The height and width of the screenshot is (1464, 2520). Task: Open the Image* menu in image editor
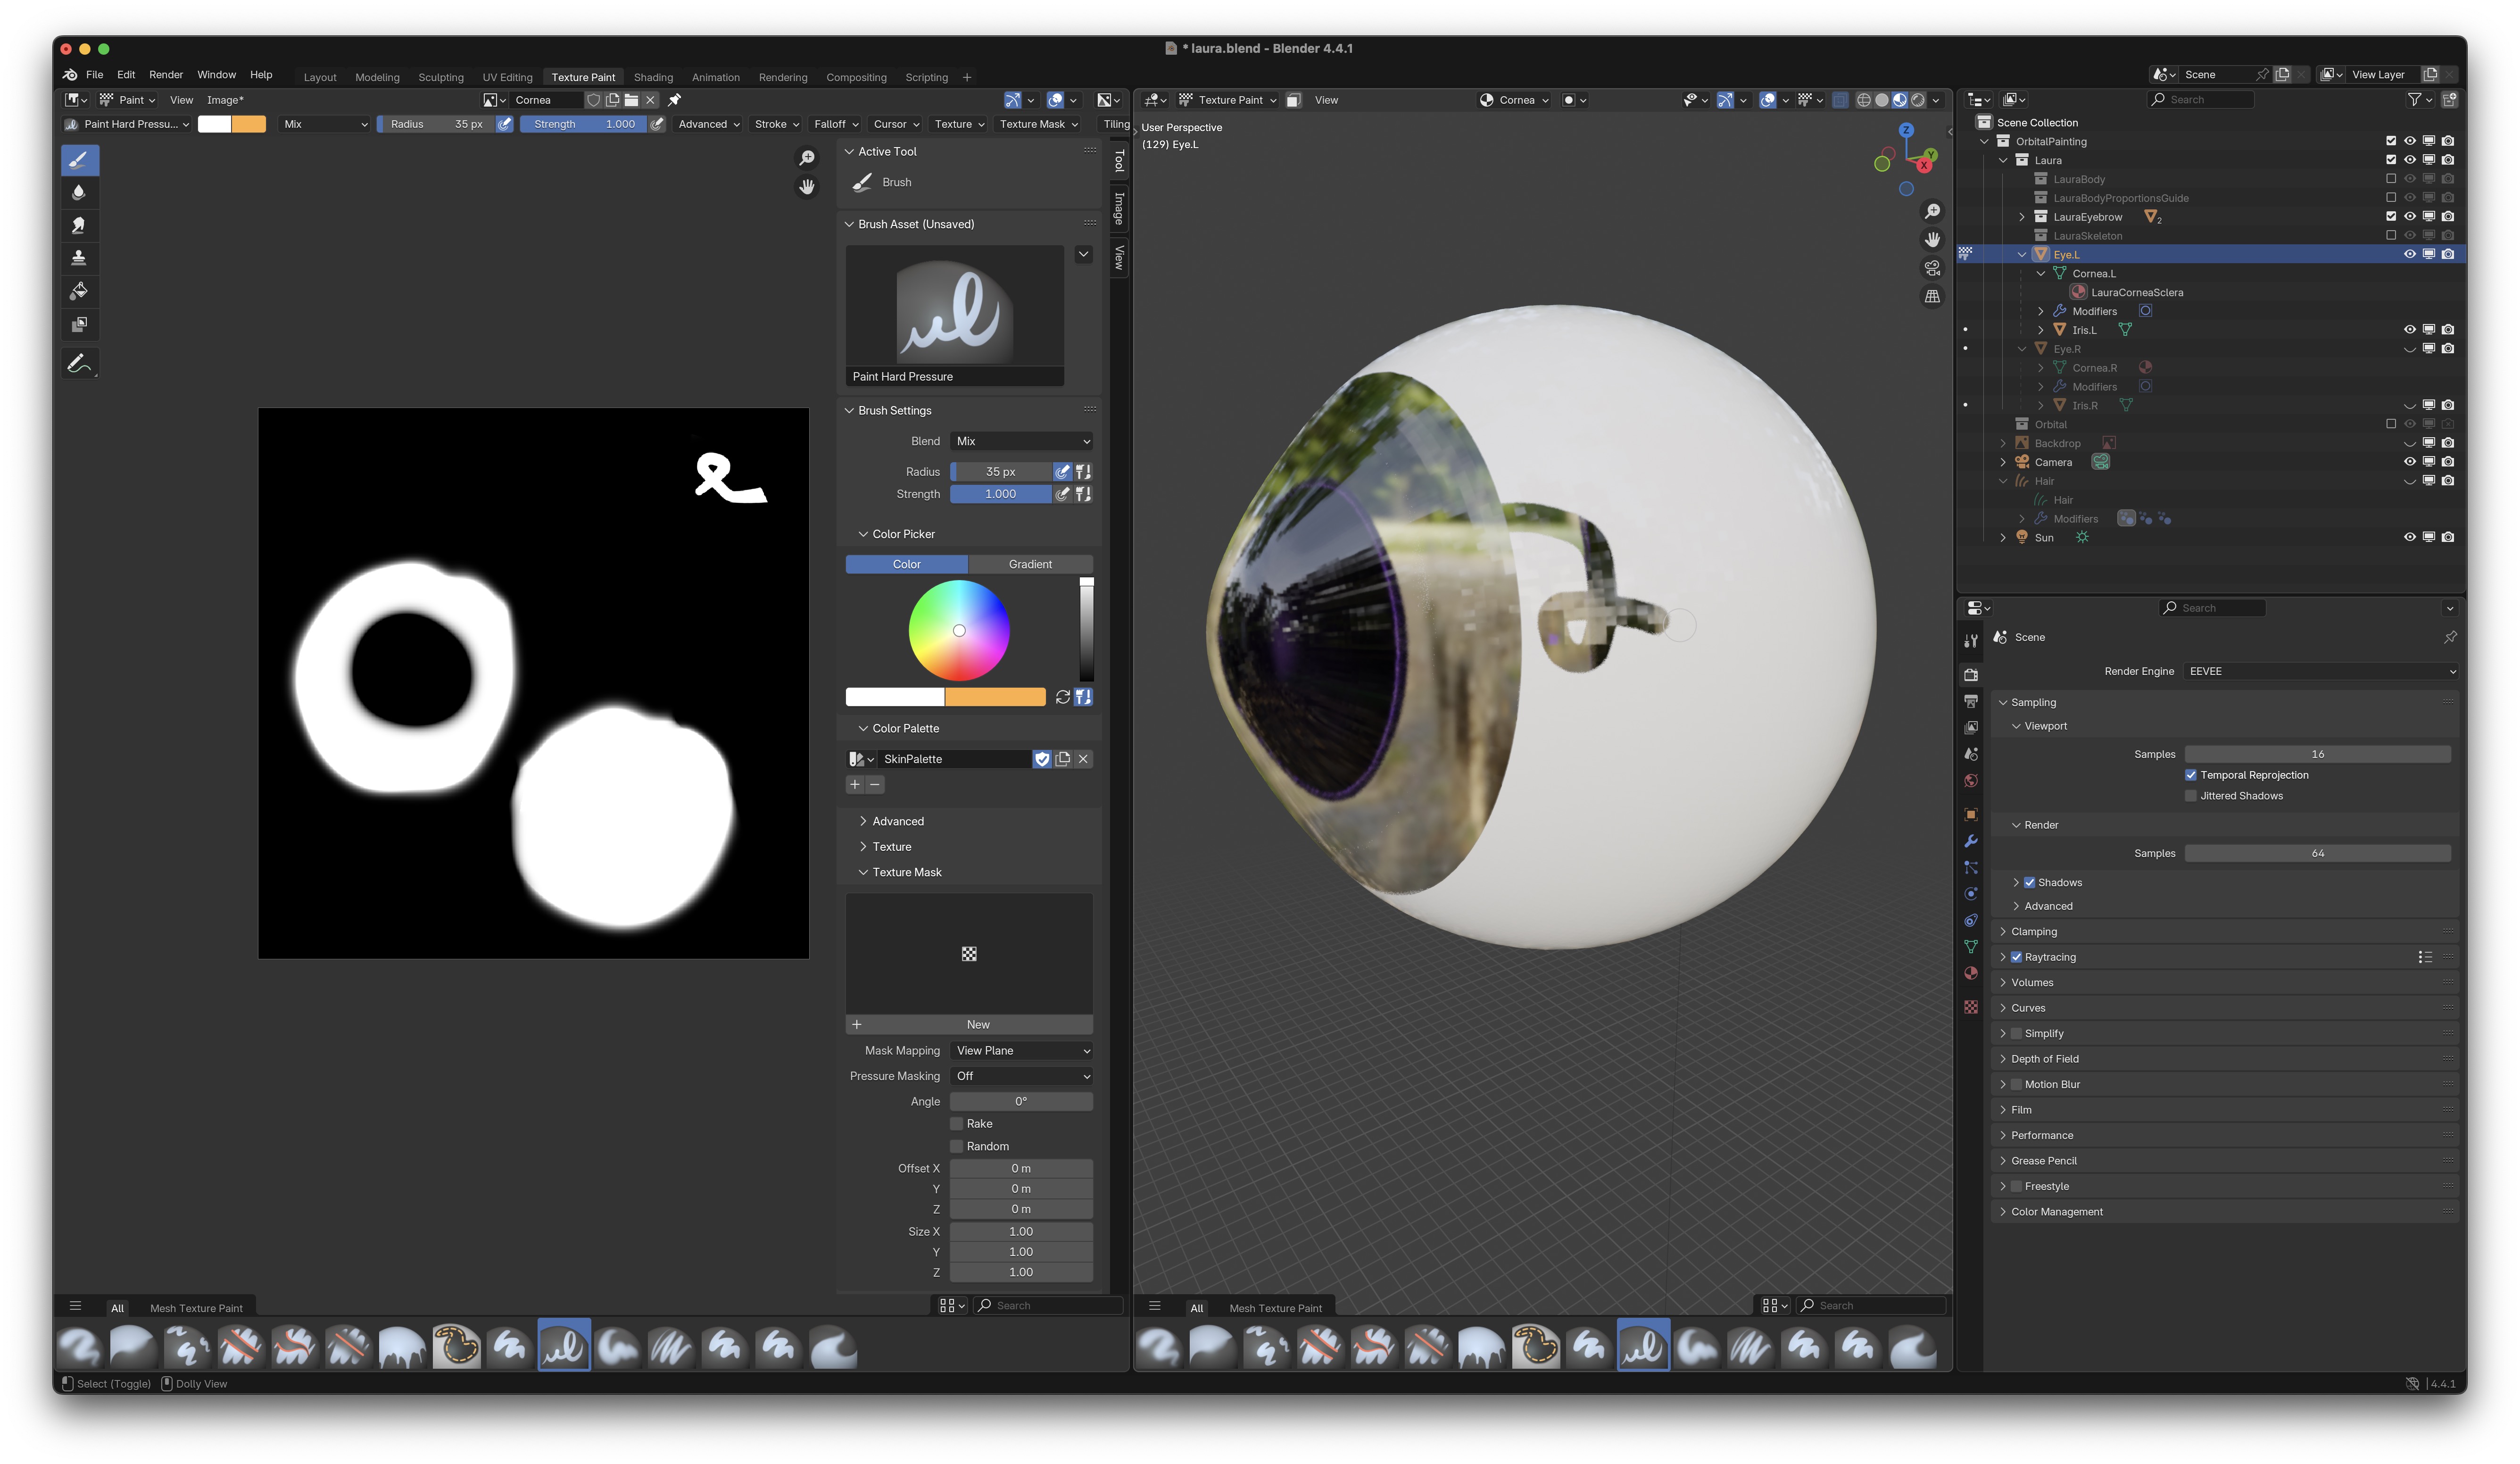(225, 100)
